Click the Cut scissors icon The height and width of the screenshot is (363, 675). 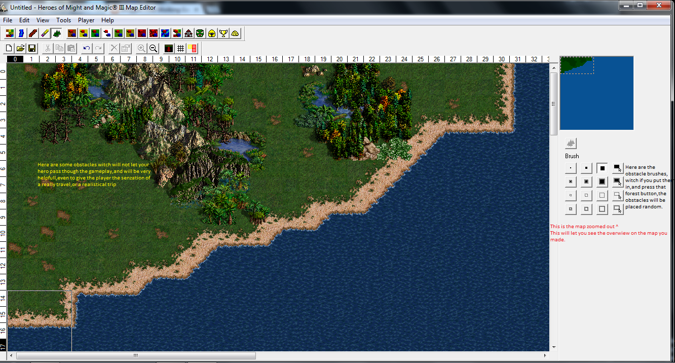pyautogui.click(x=48, y=48)
